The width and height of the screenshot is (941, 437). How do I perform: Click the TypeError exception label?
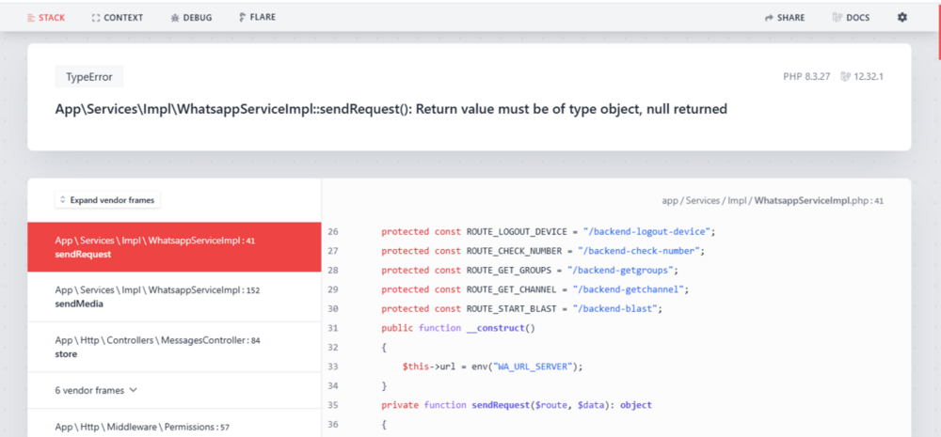88,77
